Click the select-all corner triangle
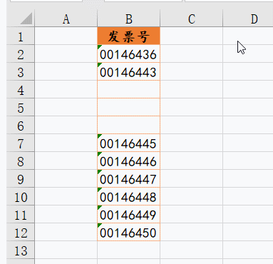 tap(26, 19)
